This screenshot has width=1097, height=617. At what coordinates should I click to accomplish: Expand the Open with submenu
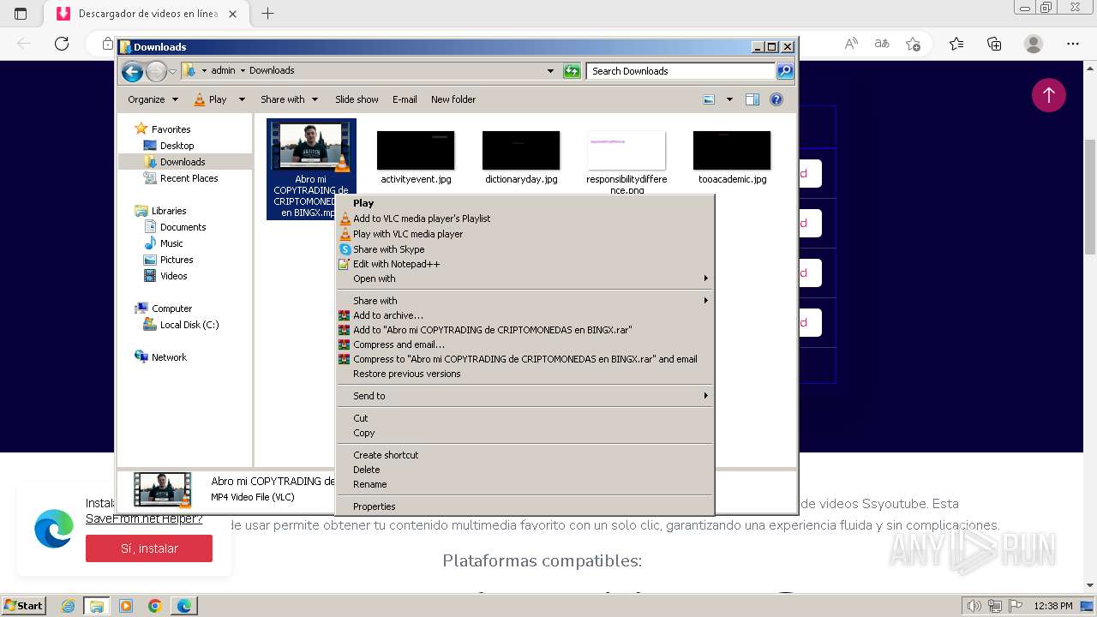[x=525, y=279]
